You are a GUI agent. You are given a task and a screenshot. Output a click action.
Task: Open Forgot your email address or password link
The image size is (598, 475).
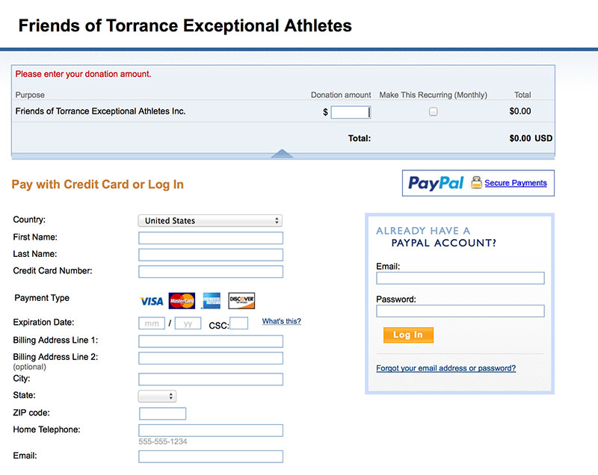point(446,368)
